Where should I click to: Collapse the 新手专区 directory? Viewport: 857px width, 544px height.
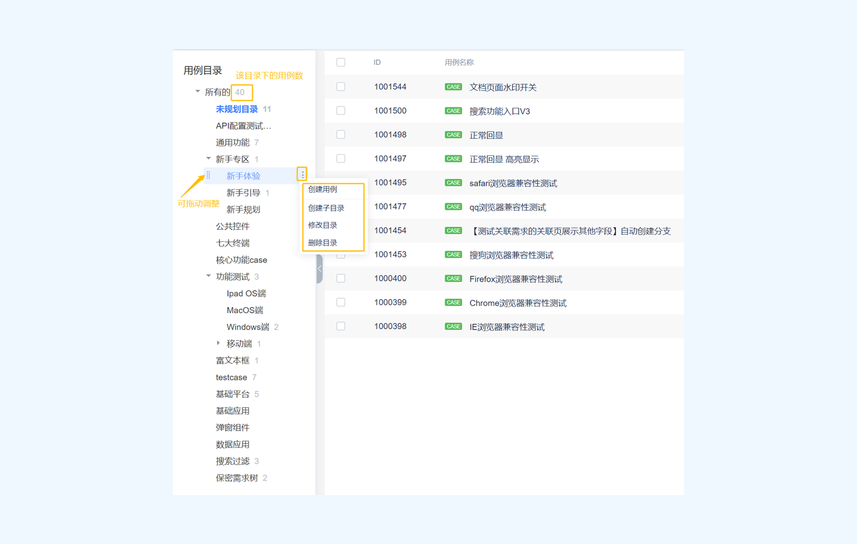209,158
